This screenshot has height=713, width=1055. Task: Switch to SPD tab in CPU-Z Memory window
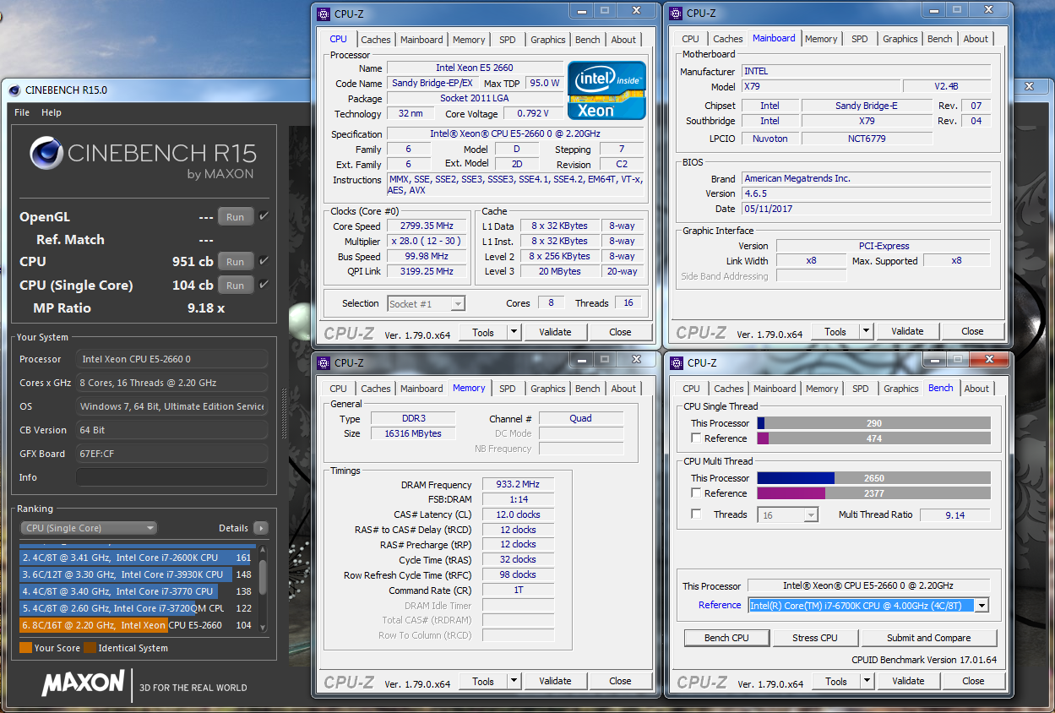coord(507,389)
